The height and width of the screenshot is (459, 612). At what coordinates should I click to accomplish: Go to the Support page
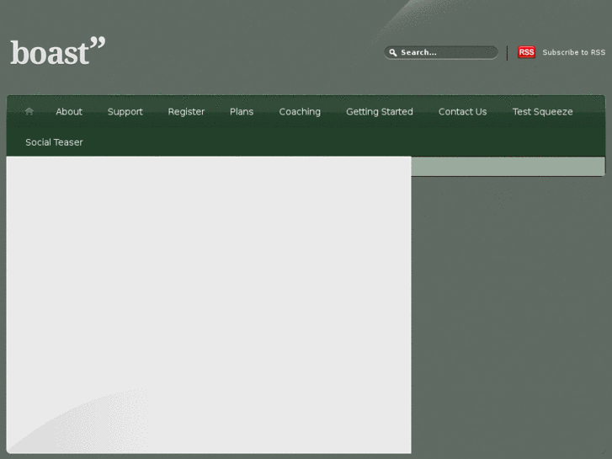click(125, 112)
